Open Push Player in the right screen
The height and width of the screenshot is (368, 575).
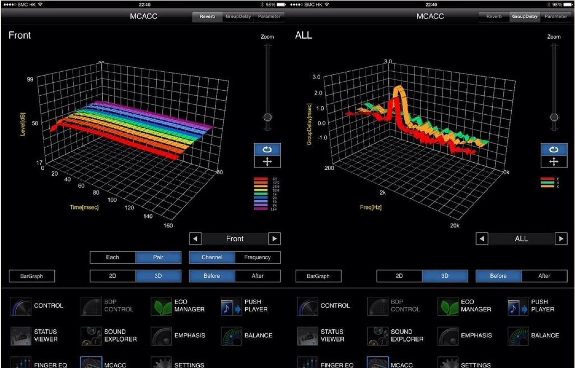517,306
